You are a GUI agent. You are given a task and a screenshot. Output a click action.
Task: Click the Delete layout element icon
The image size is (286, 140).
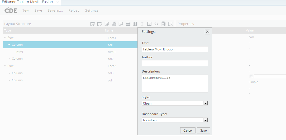(170, 24)
